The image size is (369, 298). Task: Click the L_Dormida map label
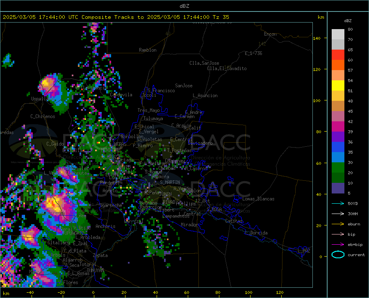pos(256,233)
